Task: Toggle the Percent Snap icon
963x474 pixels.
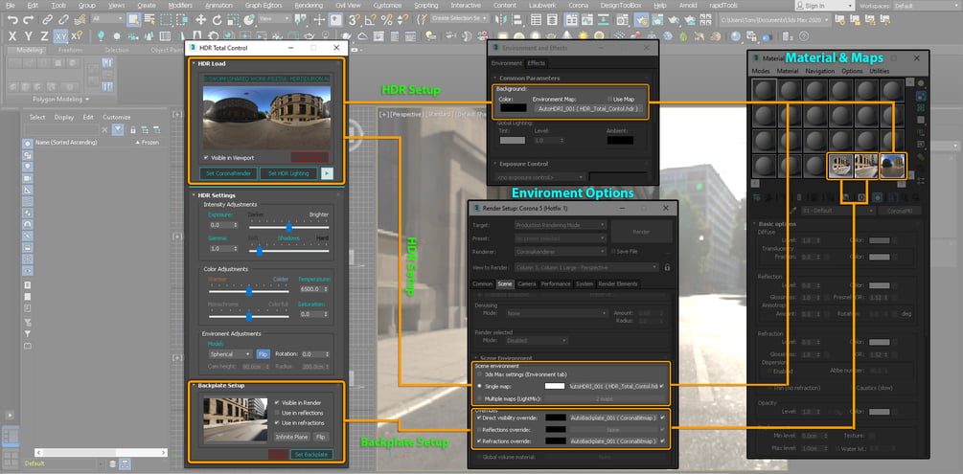Action: pos(386,20)
